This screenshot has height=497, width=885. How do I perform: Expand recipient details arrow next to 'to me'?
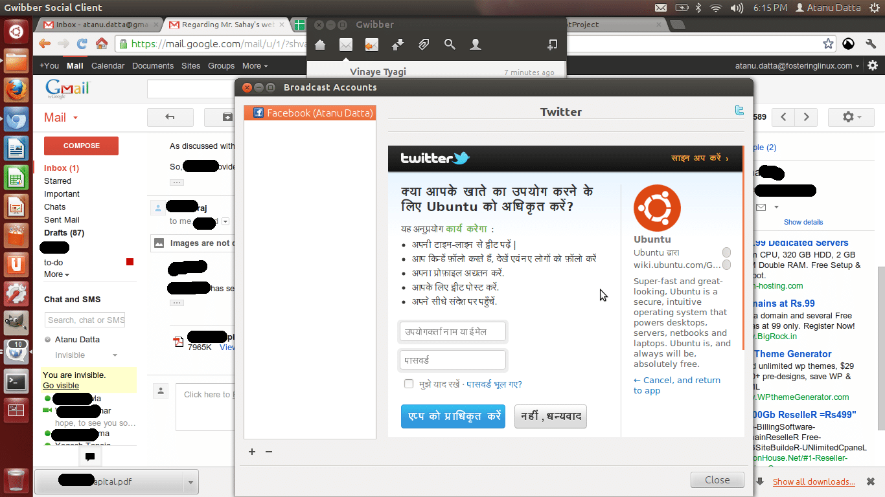(225, 221)
